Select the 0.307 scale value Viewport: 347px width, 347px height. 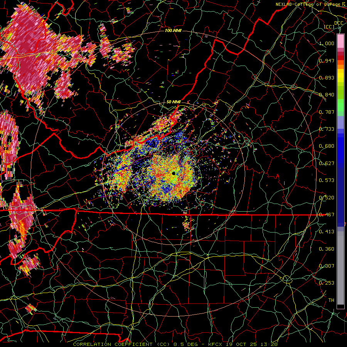[327, 266]
